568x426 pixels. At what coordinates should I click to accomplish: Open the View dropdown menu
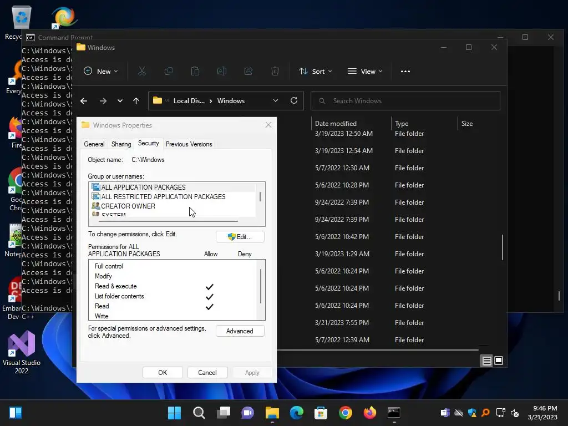click(x=365, y=72)
